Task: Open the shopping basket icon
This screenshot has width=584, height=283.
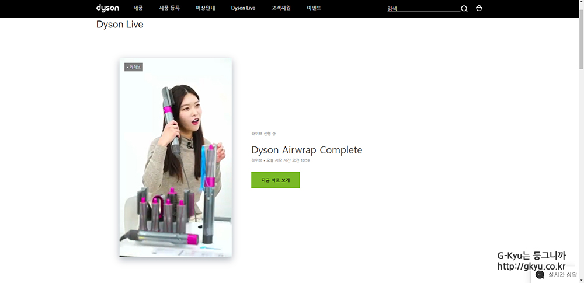Action: (x=479, y=8)
